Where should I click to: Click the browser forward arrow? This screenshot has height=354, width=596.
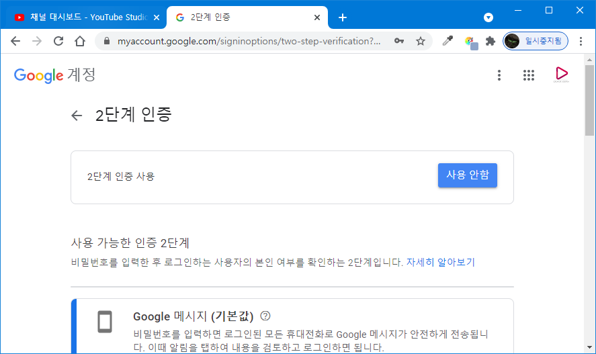pos(37,41)
